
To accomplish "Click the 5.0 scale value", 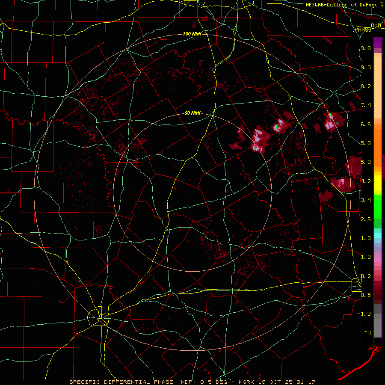I will pyautogui.click(x=366, y=162).
